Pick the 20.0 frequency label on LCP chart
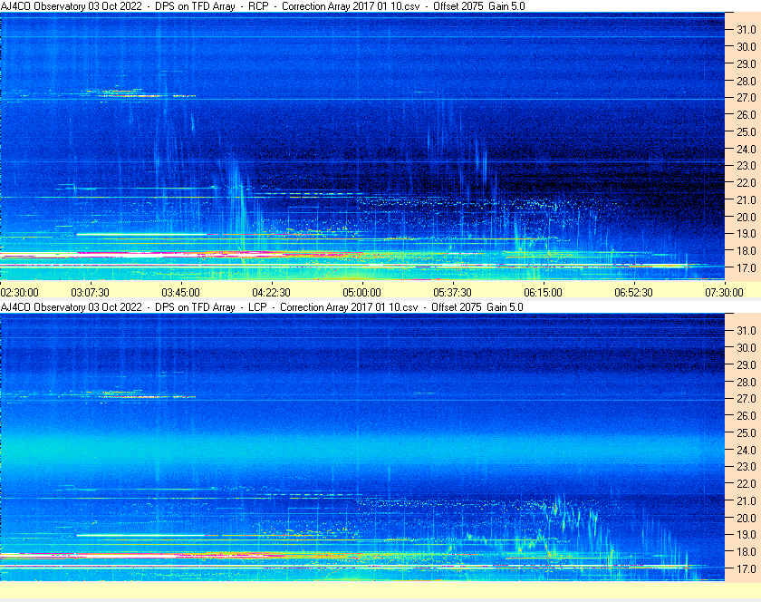 click(x=747, y=518)
